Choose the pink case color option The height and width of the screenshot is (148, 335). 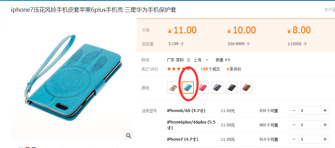click(x=202, y=88)
